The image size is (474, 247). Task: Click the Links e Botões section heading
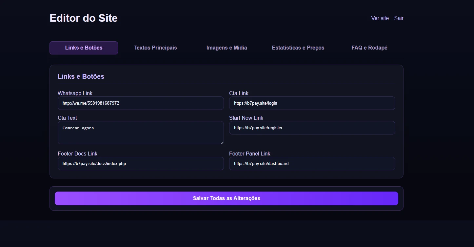click(x=81, y=76)
